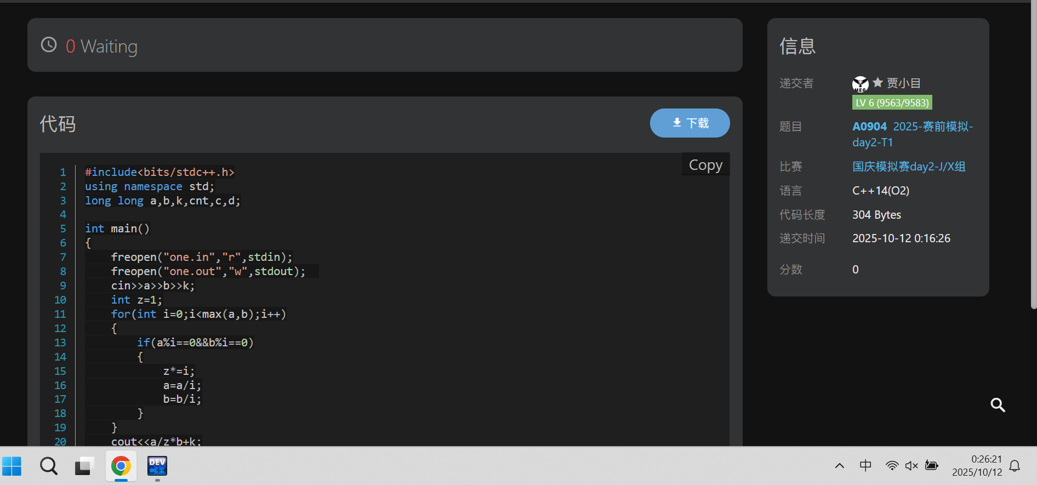
Task: Open the notification center bell
Action: [1015, 466]
